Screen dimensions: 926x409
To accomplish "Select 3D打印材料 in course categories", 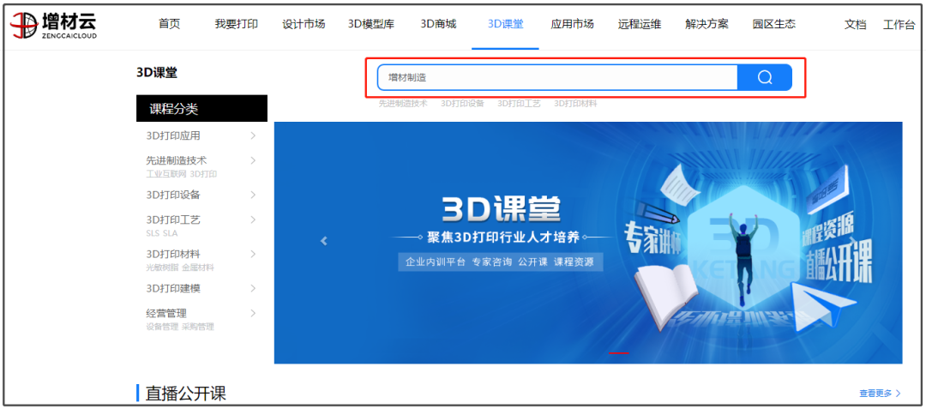I will tap(173, 255).
